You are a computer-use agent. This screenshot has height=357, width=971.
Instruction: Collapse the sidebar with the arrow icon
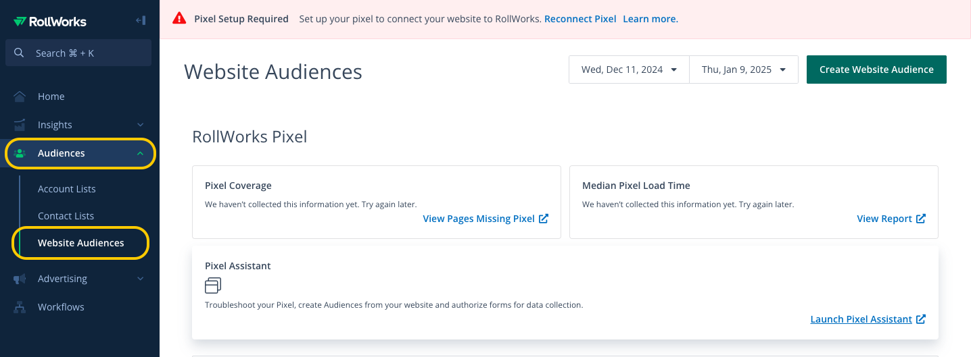(x=141, y=21)
